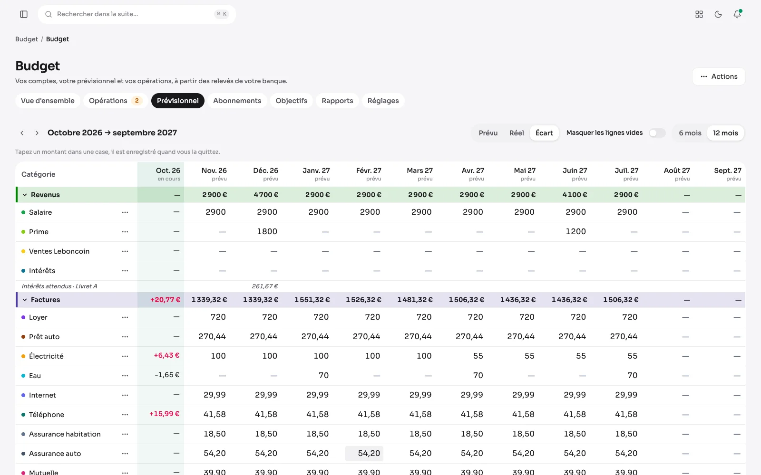Select the Écart view mode
761x475 pixels.
point(544,133)
